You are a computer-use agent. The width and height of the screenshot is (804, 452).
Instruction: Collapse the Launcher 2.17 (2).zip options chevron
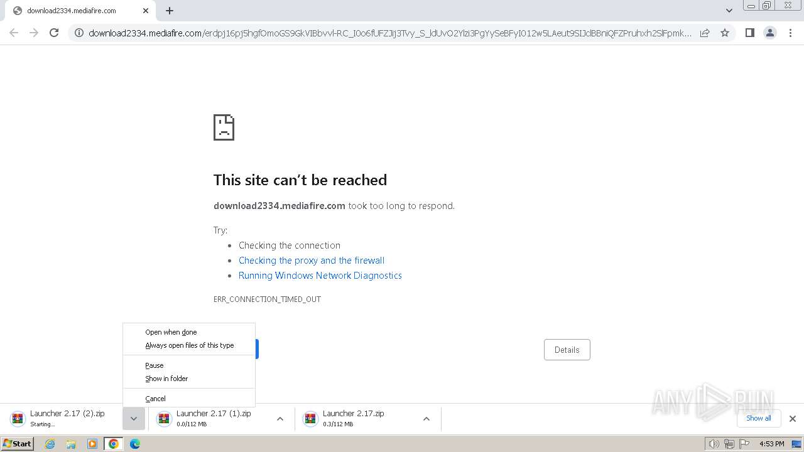point(134,419)
